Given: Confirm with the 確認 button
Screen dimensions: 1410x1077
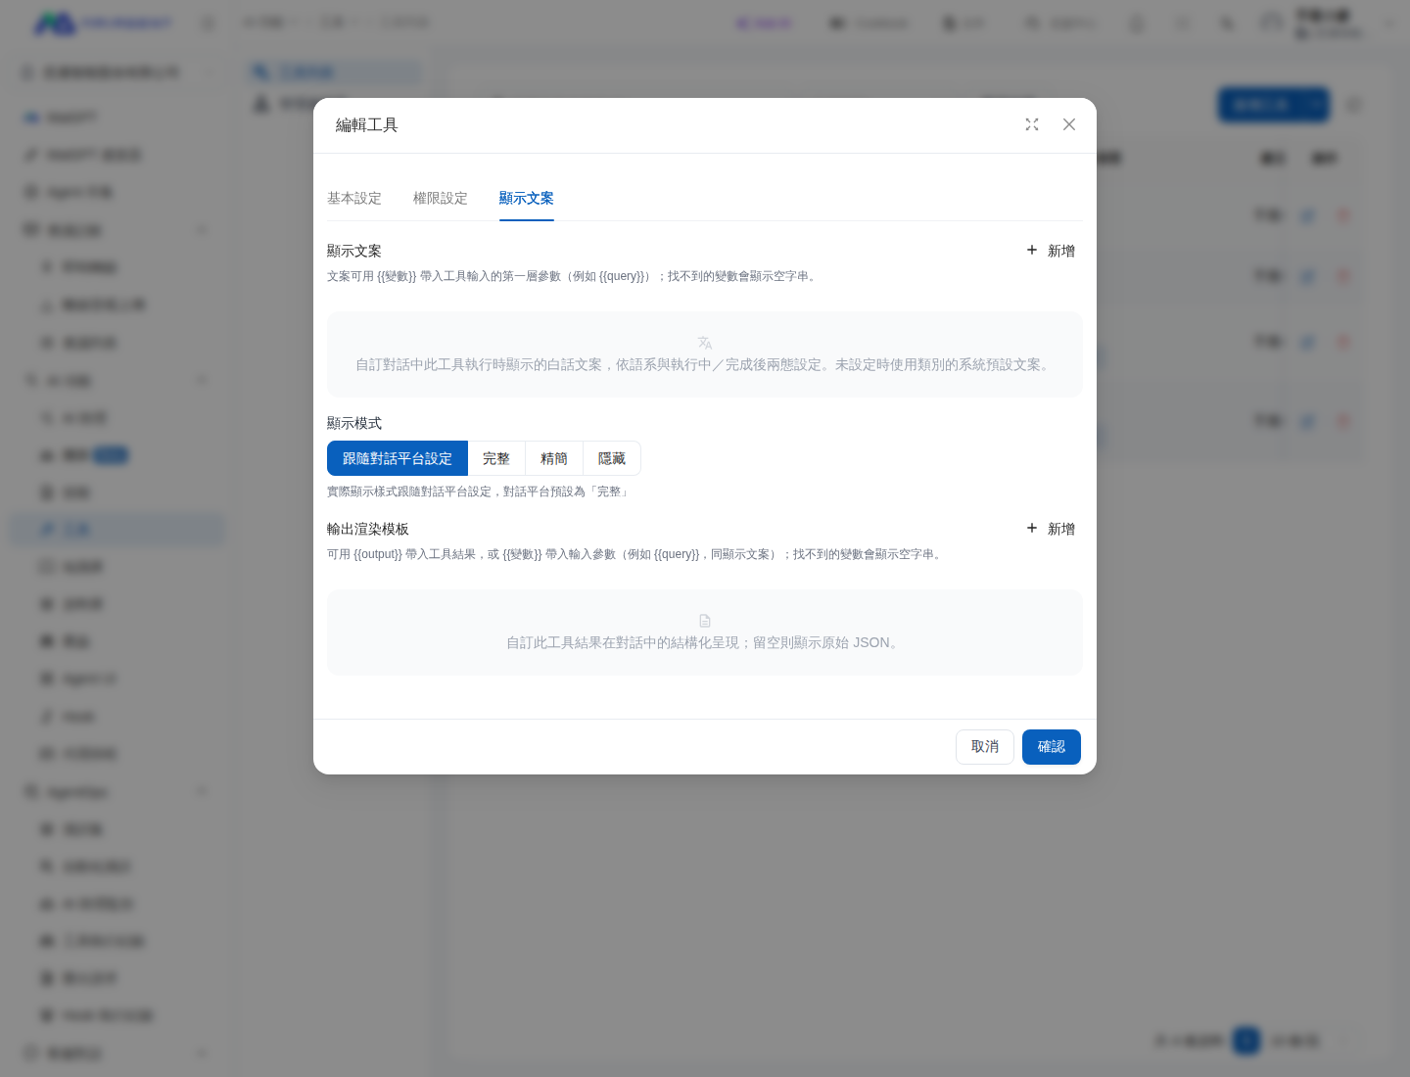Looking at the screenshot, I should tap(1052, 747).
